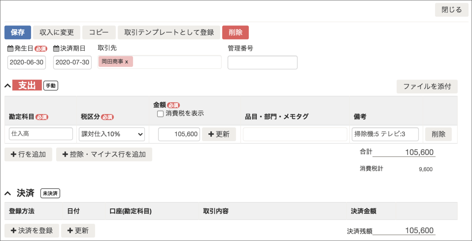The height and width of the screenshot is (241, 472).
Task: Delete the 仕入高 row with 削除
Action: (438, 134)
